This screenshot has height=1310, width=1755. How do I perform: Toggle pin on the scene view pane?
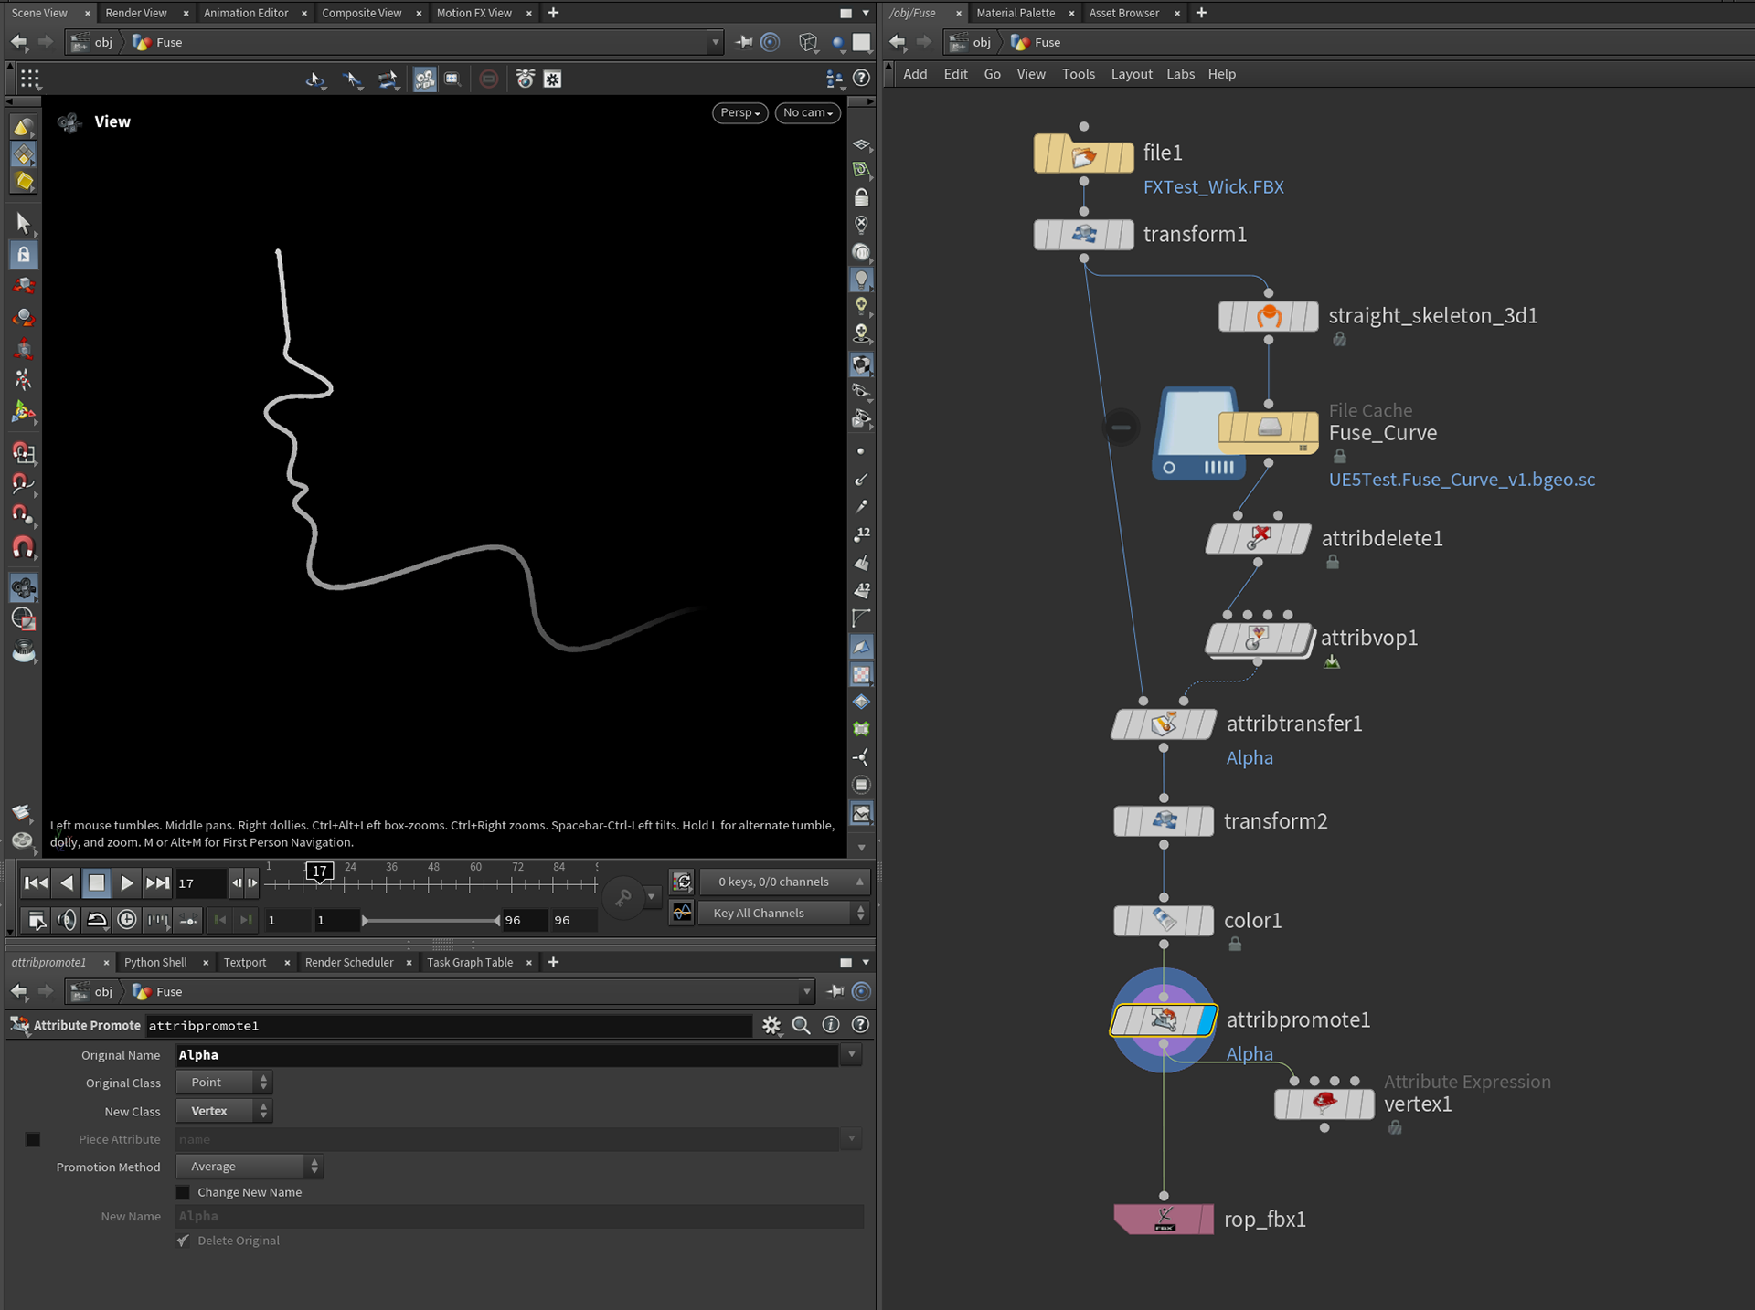coord(744,42)
